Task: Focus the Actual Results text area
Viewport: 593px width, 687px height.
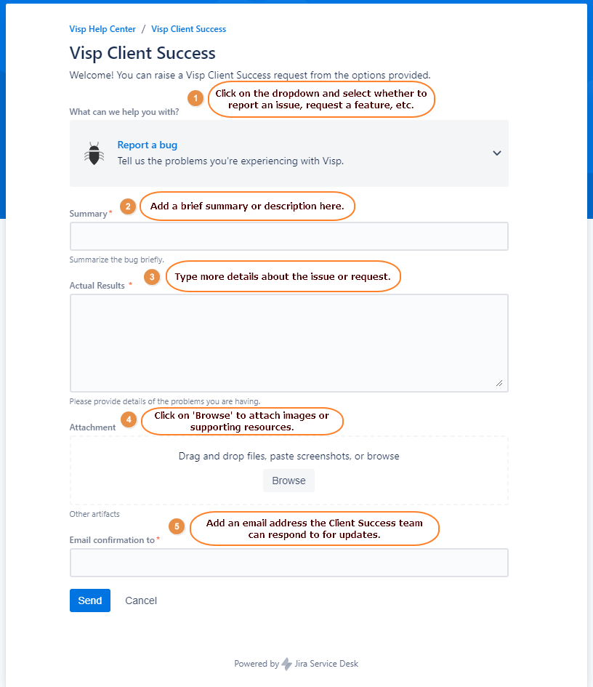Action: [289, 342]
